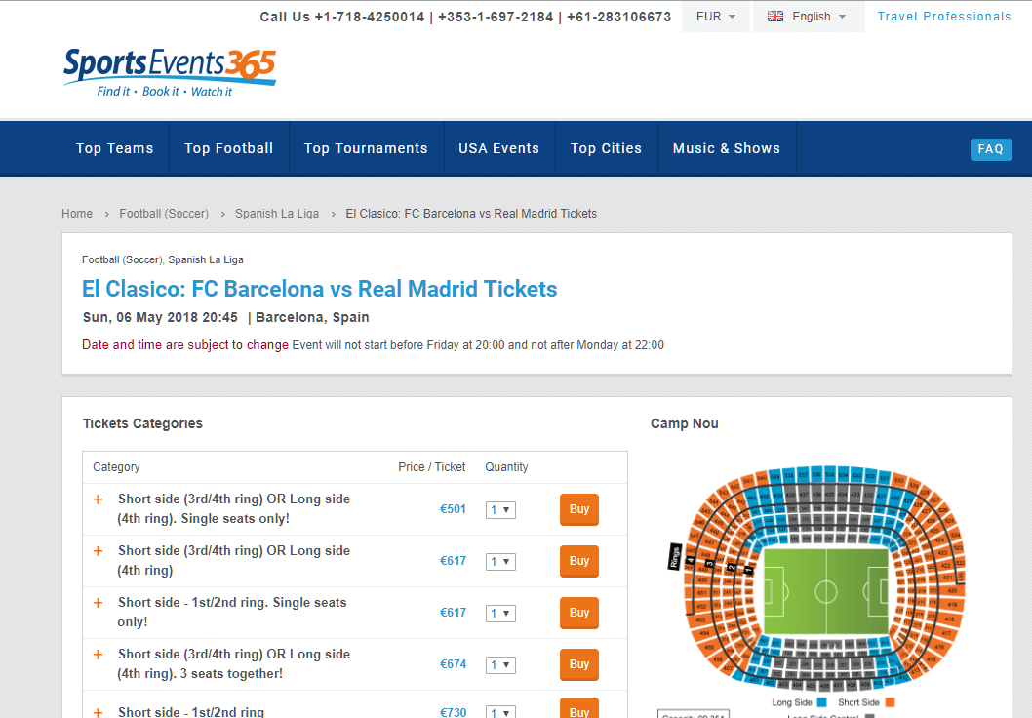
Task: Click the plus icon next to Short side 1st/2nd ring
Action: tap(98, 711)
